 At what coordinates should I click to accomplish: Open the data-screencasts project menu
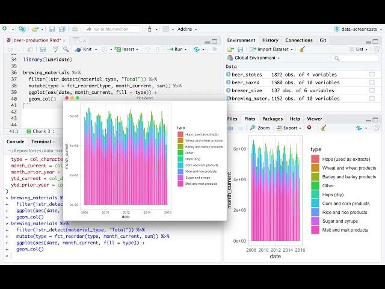[x=358, y=29]
